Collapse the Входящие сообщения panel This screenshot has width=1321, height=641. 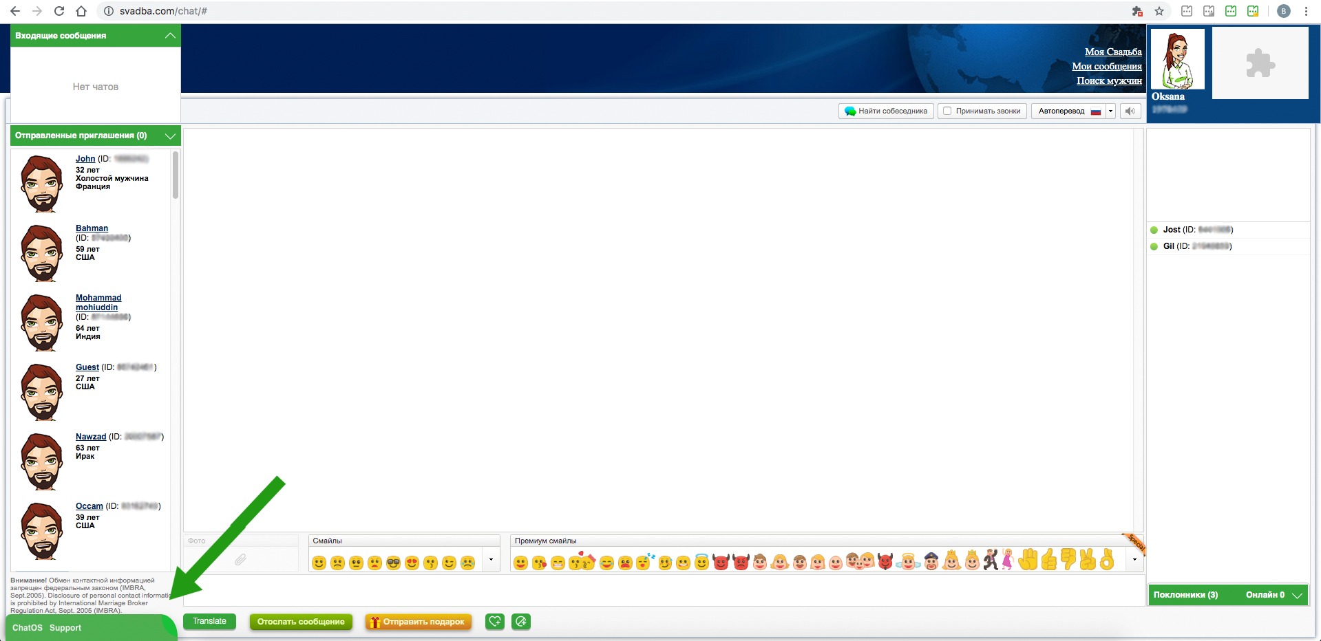coord(170,36)
